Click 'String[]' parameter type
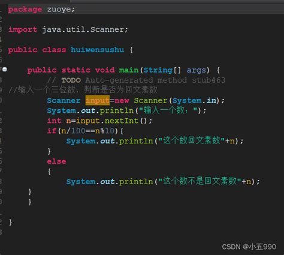284x255 pixels. pyautogui.click(x=162, y=70)
